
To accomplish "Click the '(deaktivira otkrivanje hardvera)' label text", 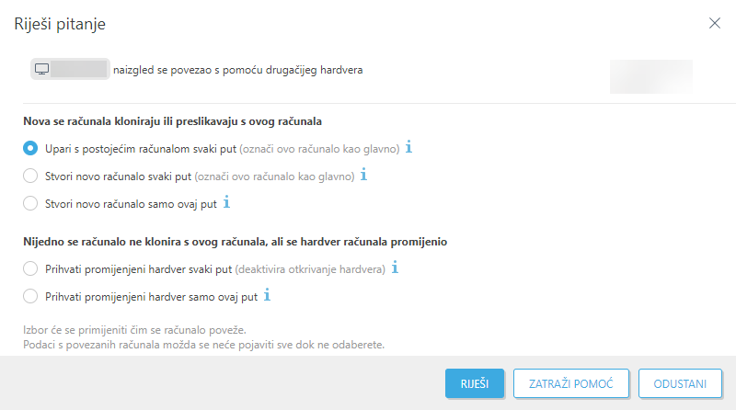I will click(310, 269).
